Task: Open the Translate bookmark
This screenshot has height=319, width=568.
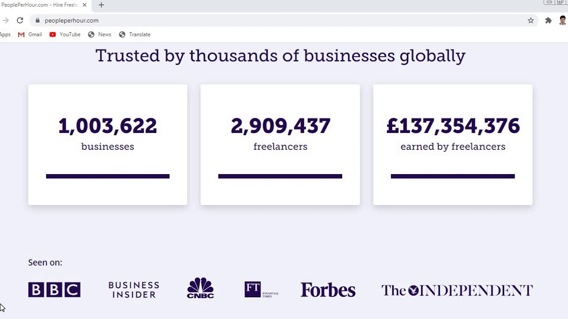Action: (x=135, y=35)
